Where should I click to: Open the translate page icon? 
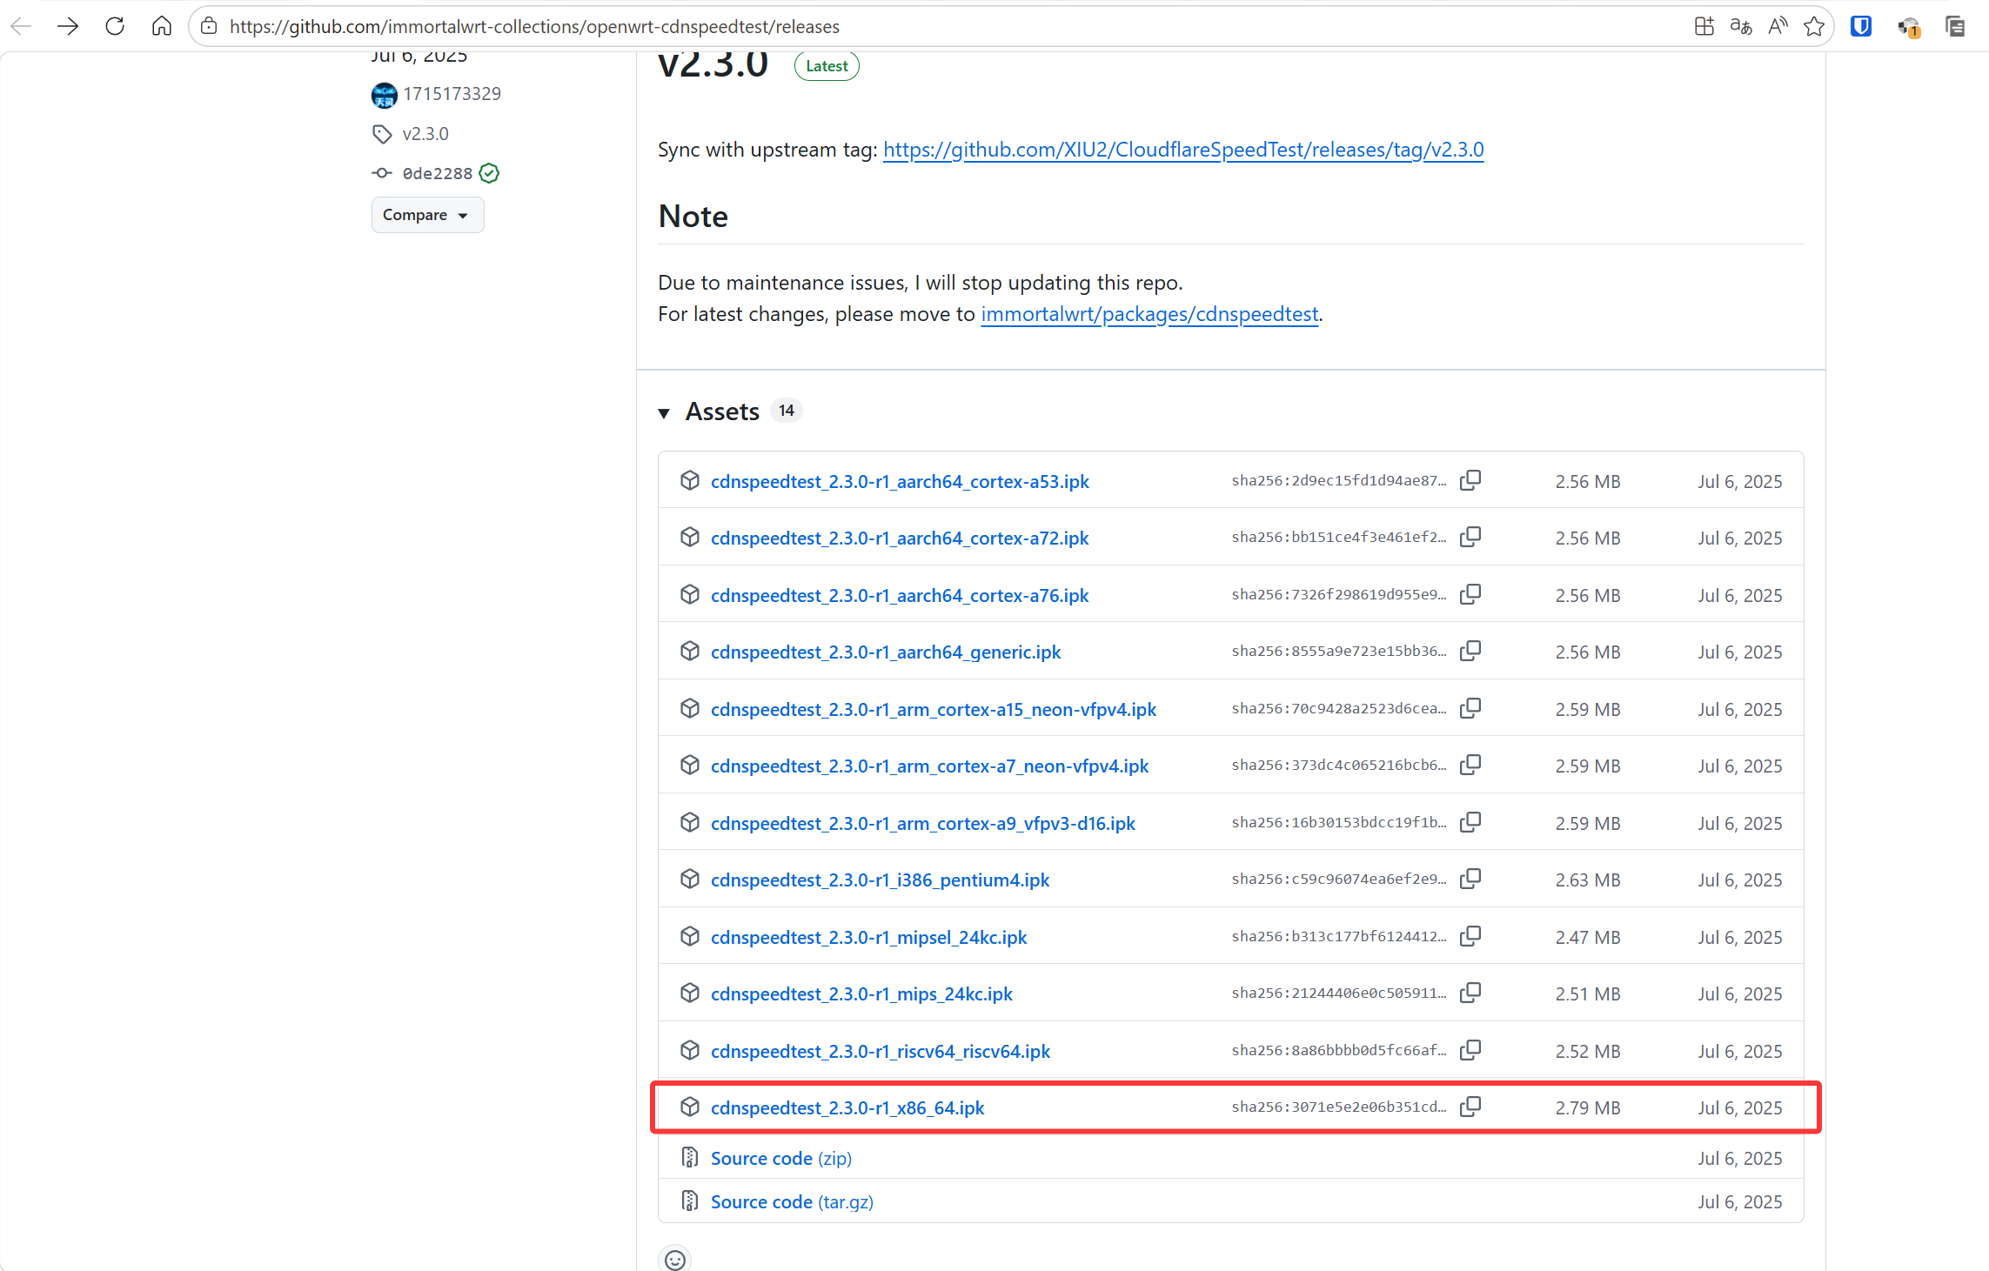click(1741, 26)
